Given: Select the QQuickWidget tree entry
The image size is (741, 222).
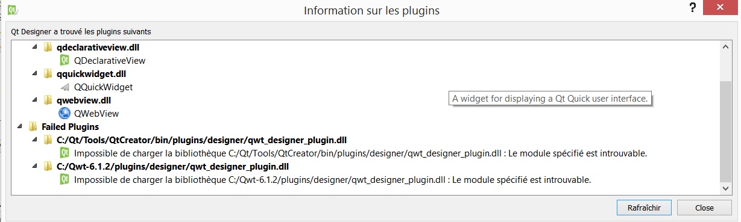Looking at the screenshot, I should click(103, 87).
